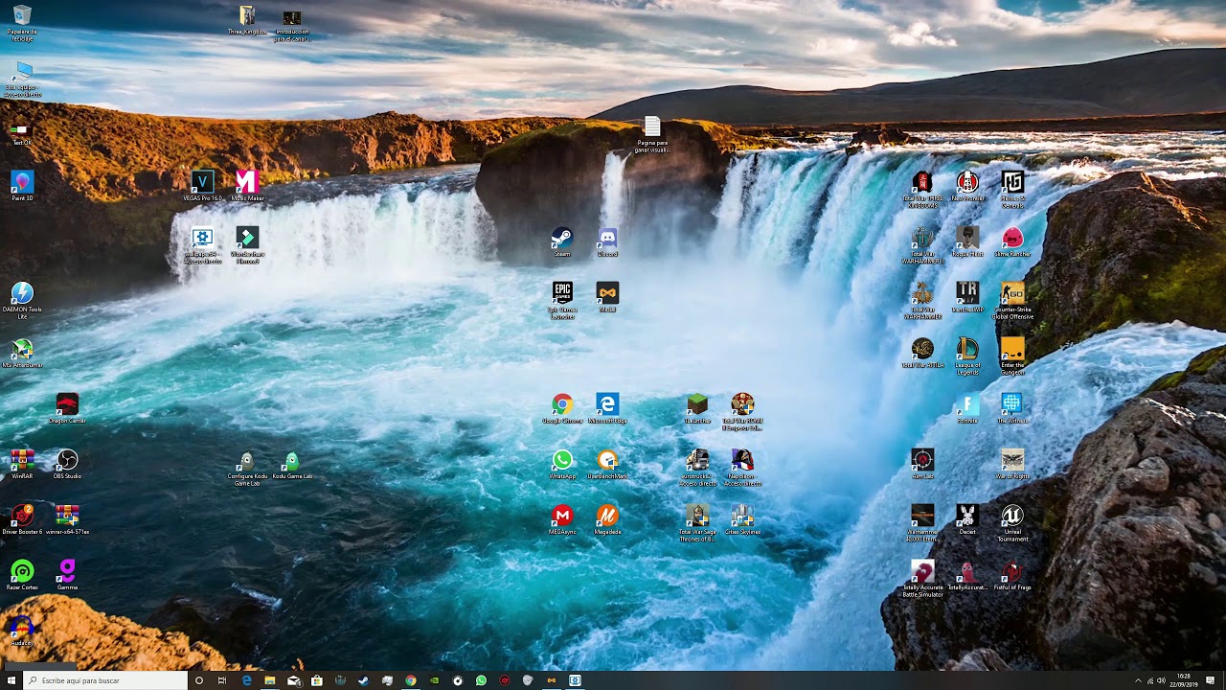Launch Razer Cortex shortcut
Screen dimensions: 1226x690
point(21,575)
